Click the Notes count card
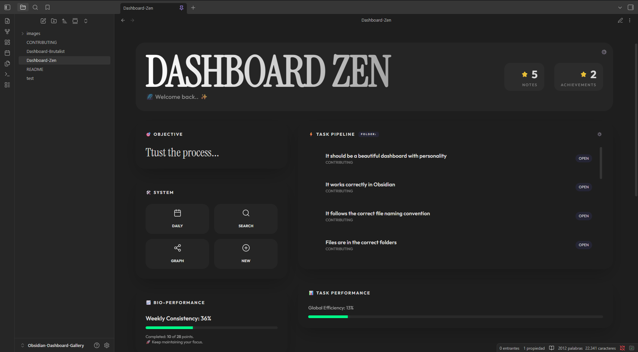 pyautogui.click(x=524, y=77)
